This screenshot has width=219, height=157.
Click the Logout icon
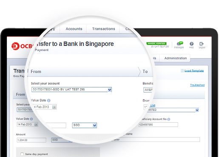(202, 44)
